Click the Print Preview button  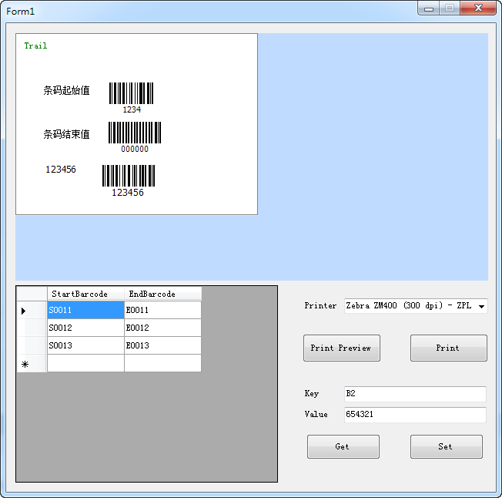point(342,348)
